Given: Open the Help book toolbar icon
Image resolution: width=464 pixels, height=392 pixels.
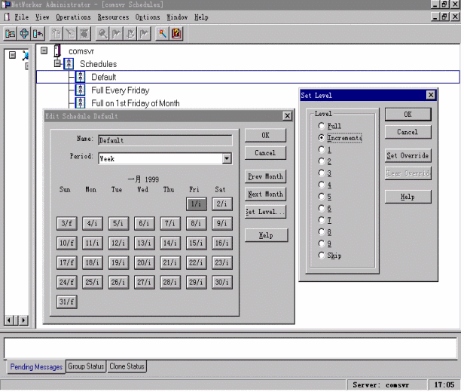Looking at the screenshot, I should [176, 34].
